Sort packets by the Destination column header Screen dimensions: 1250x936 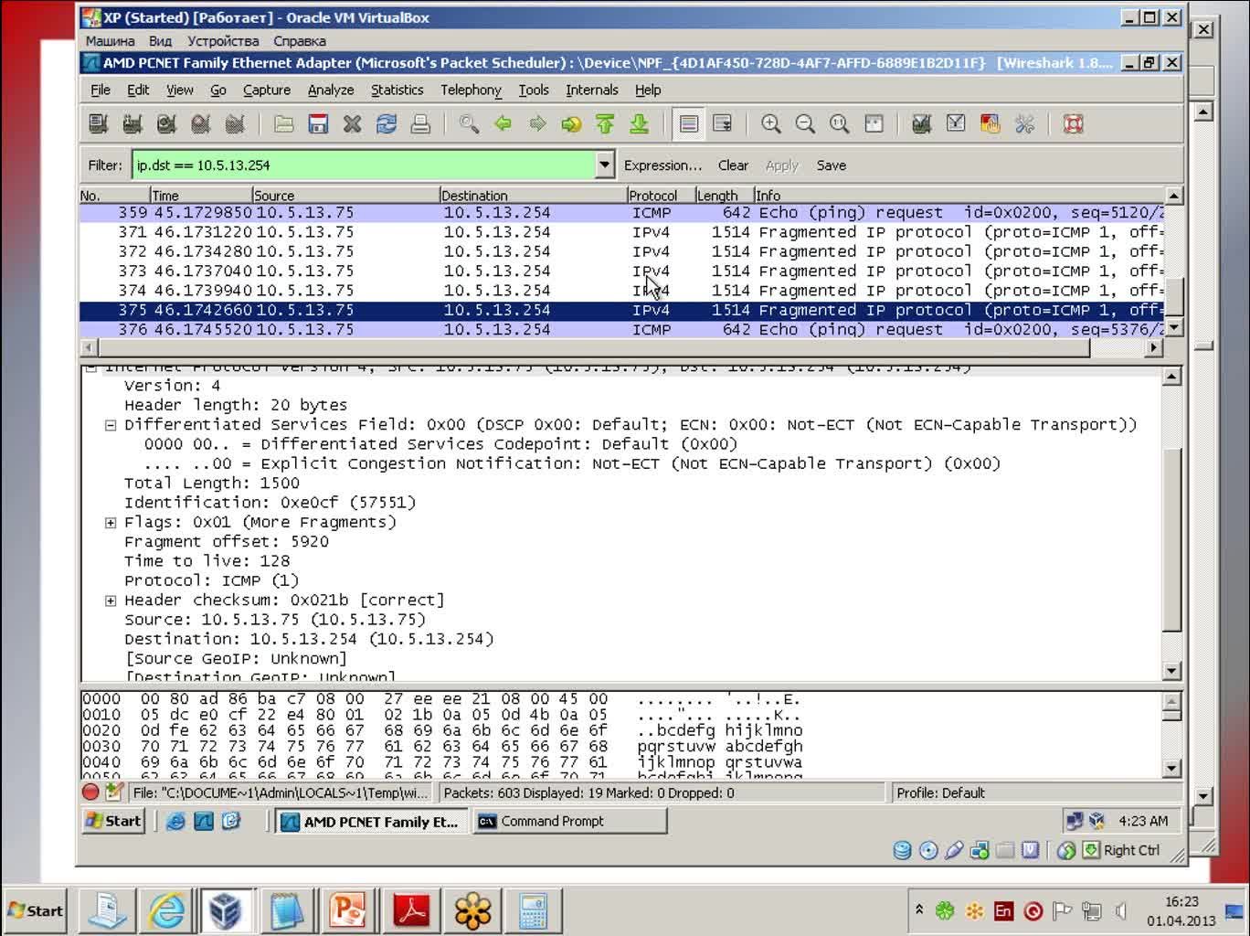pyautogui.click(x=532, y=196)
